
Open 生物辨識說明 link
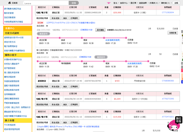(x=10, y=94)
